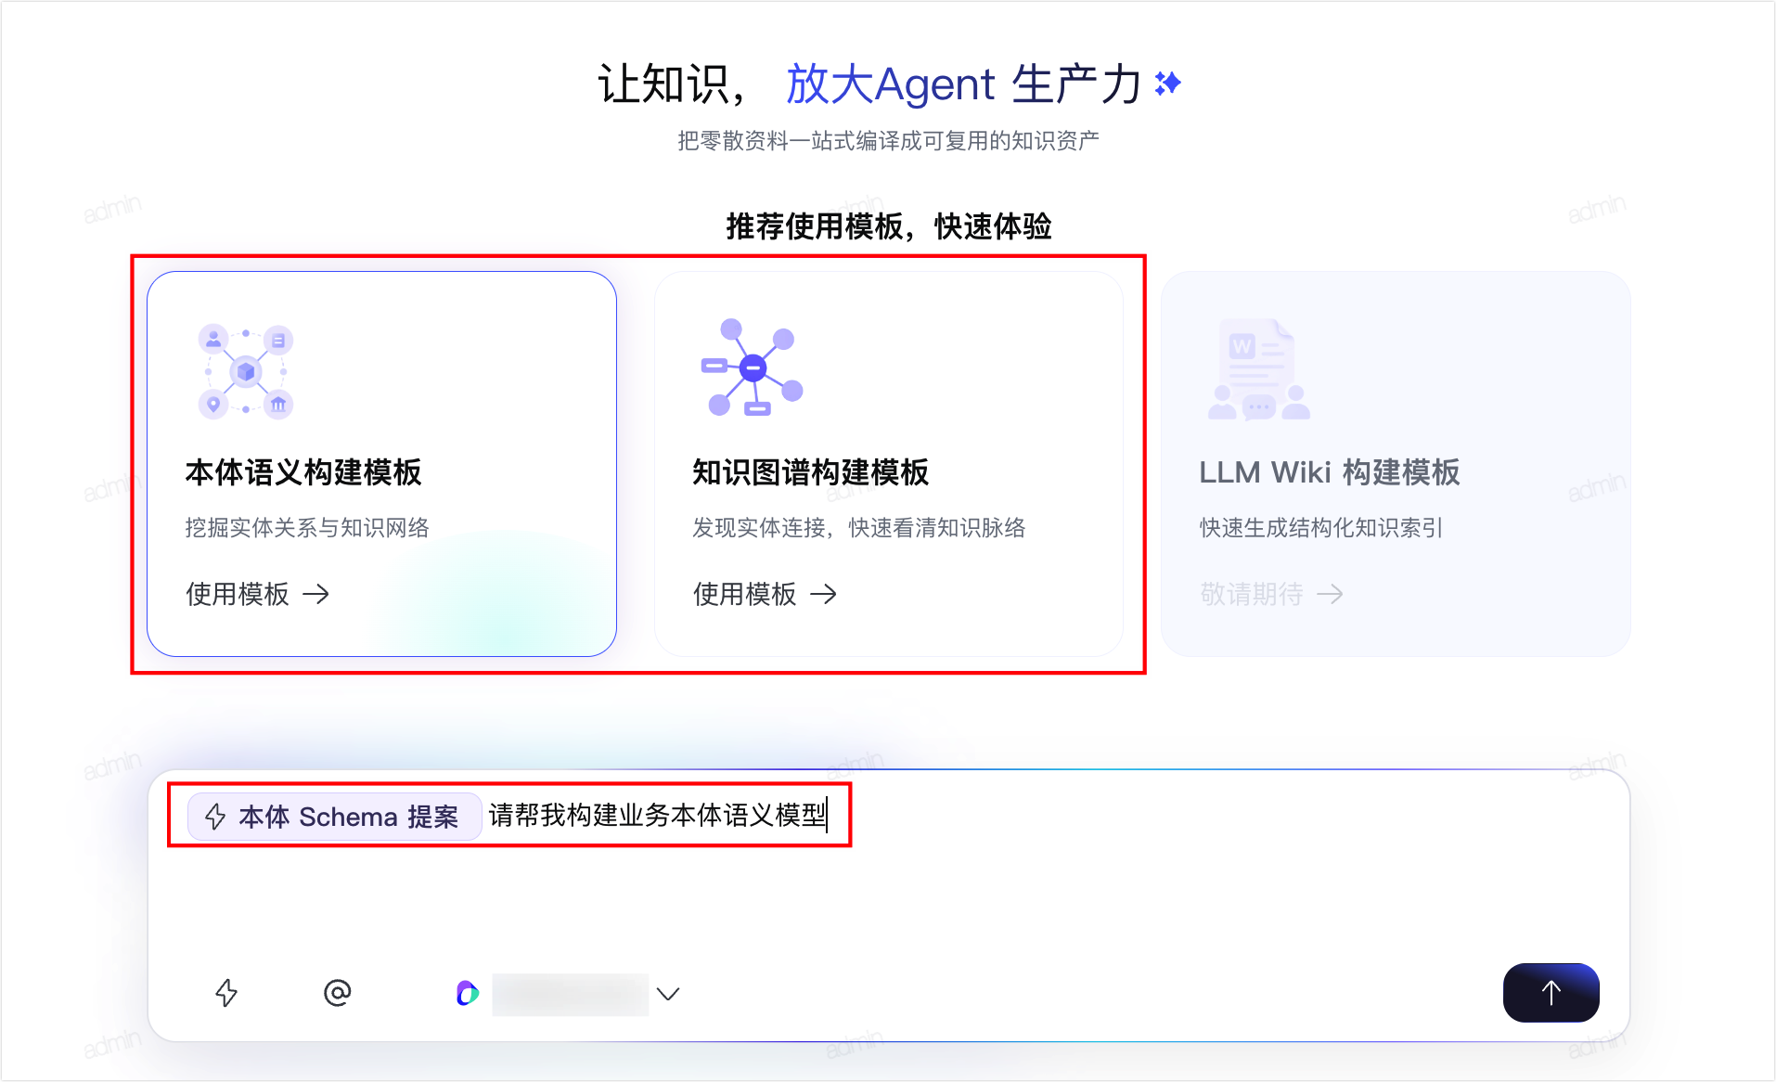
Task: Click subtitle 把零散资料一站式编译成可复用的知识资产
Action: [x=888, y=141]
